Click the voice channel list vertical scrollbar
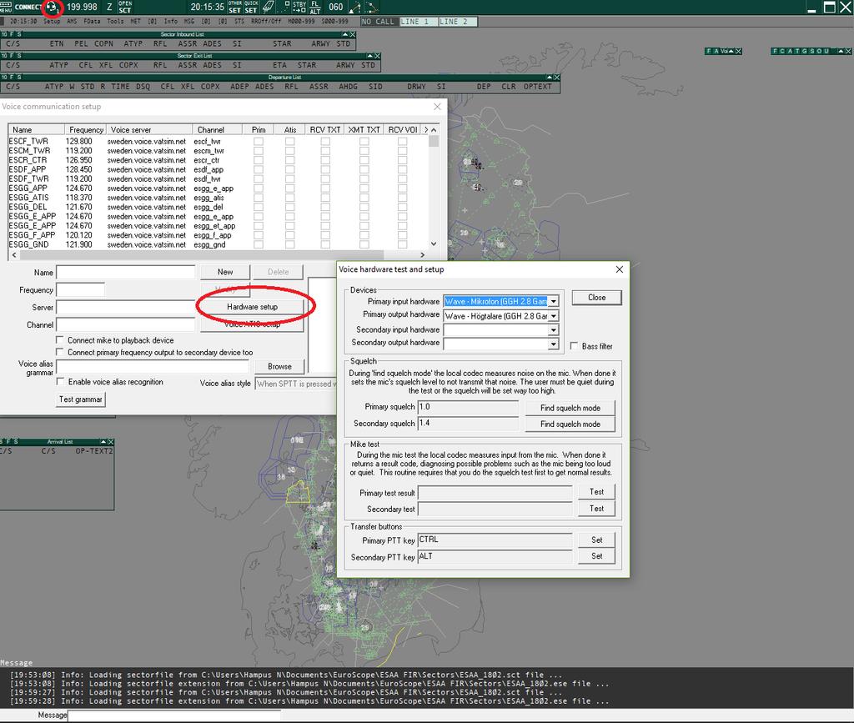Image resolution: width=854 pixels, height=723 pixels. click(x=434, y=187)
